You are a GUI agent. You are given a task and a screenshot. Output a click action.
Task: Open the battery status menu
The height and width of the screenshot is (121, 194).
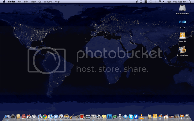[x=169, y=2]
